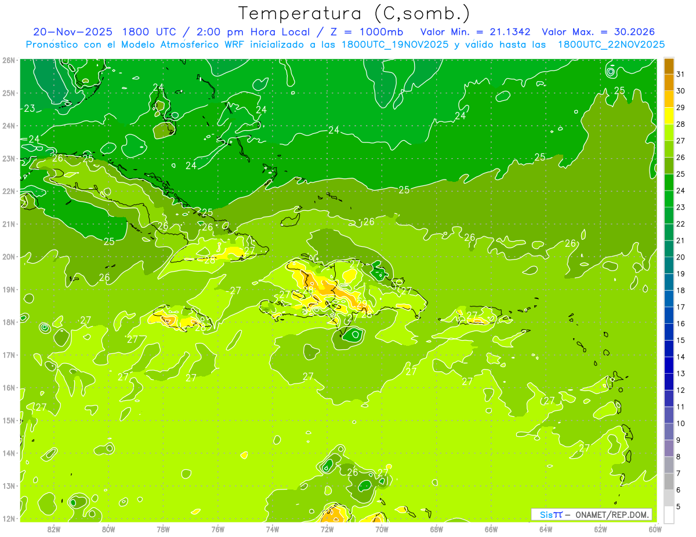This screenshot has width=696, height=537.
Task: Click the 82W longitude axis label
Action: click(54, 528)
